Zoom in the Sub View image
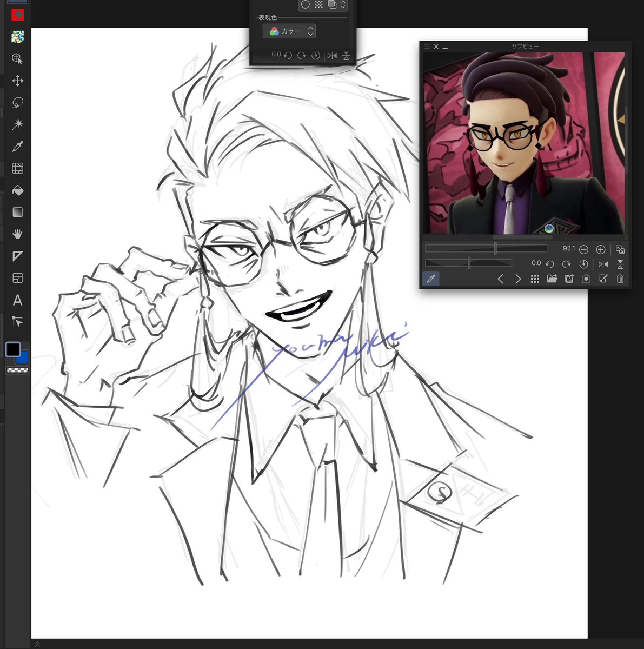Screen dimensions: 644x649 tap(600, 249)
